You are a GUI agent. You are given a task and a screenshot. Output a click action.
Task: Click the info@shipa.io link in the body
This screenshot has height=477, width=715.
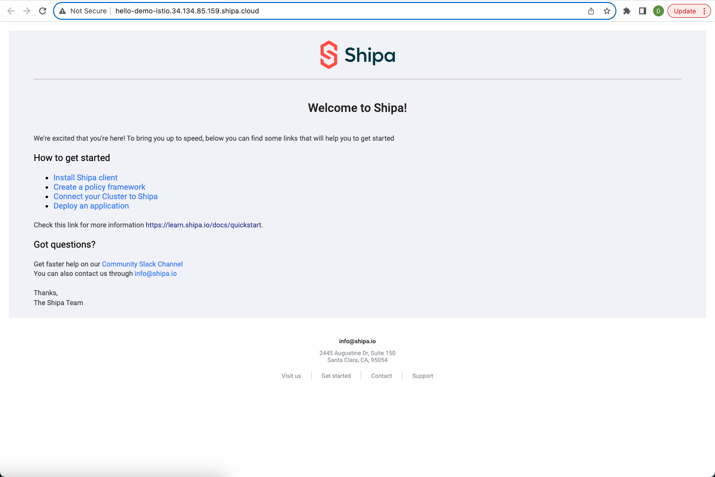156,273
